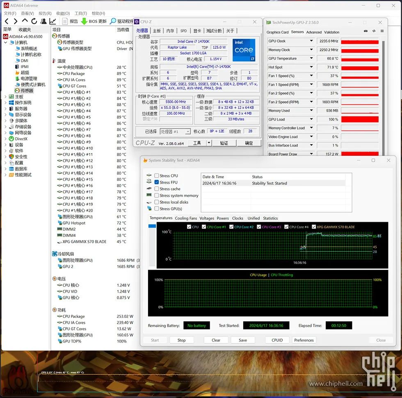Click the Stability Test Started log row

[273, 183]
